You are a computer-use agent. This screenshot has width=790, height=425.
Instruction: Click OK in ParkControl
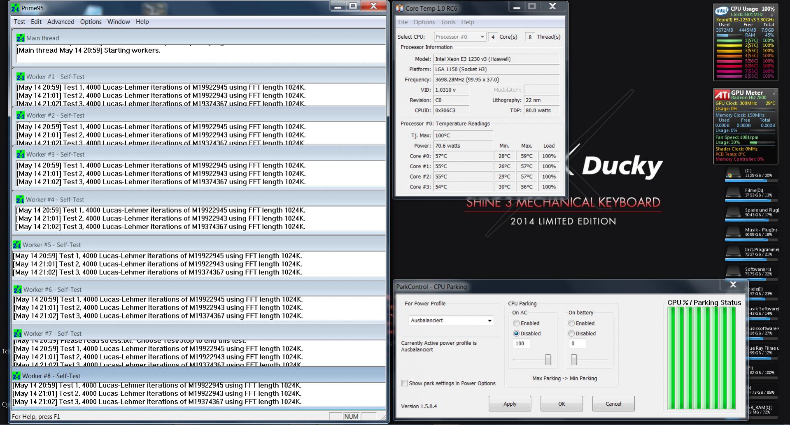click(x=562, y=404)
